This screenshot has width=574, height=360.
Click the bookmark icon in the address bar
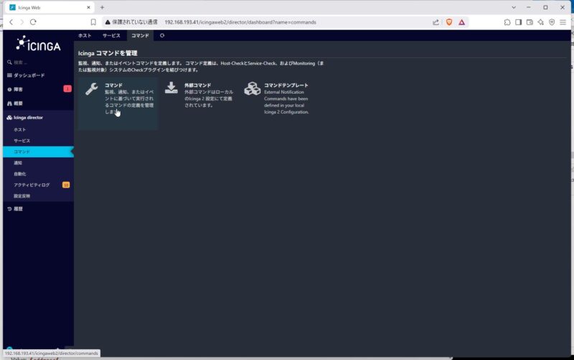pos(93,22)
